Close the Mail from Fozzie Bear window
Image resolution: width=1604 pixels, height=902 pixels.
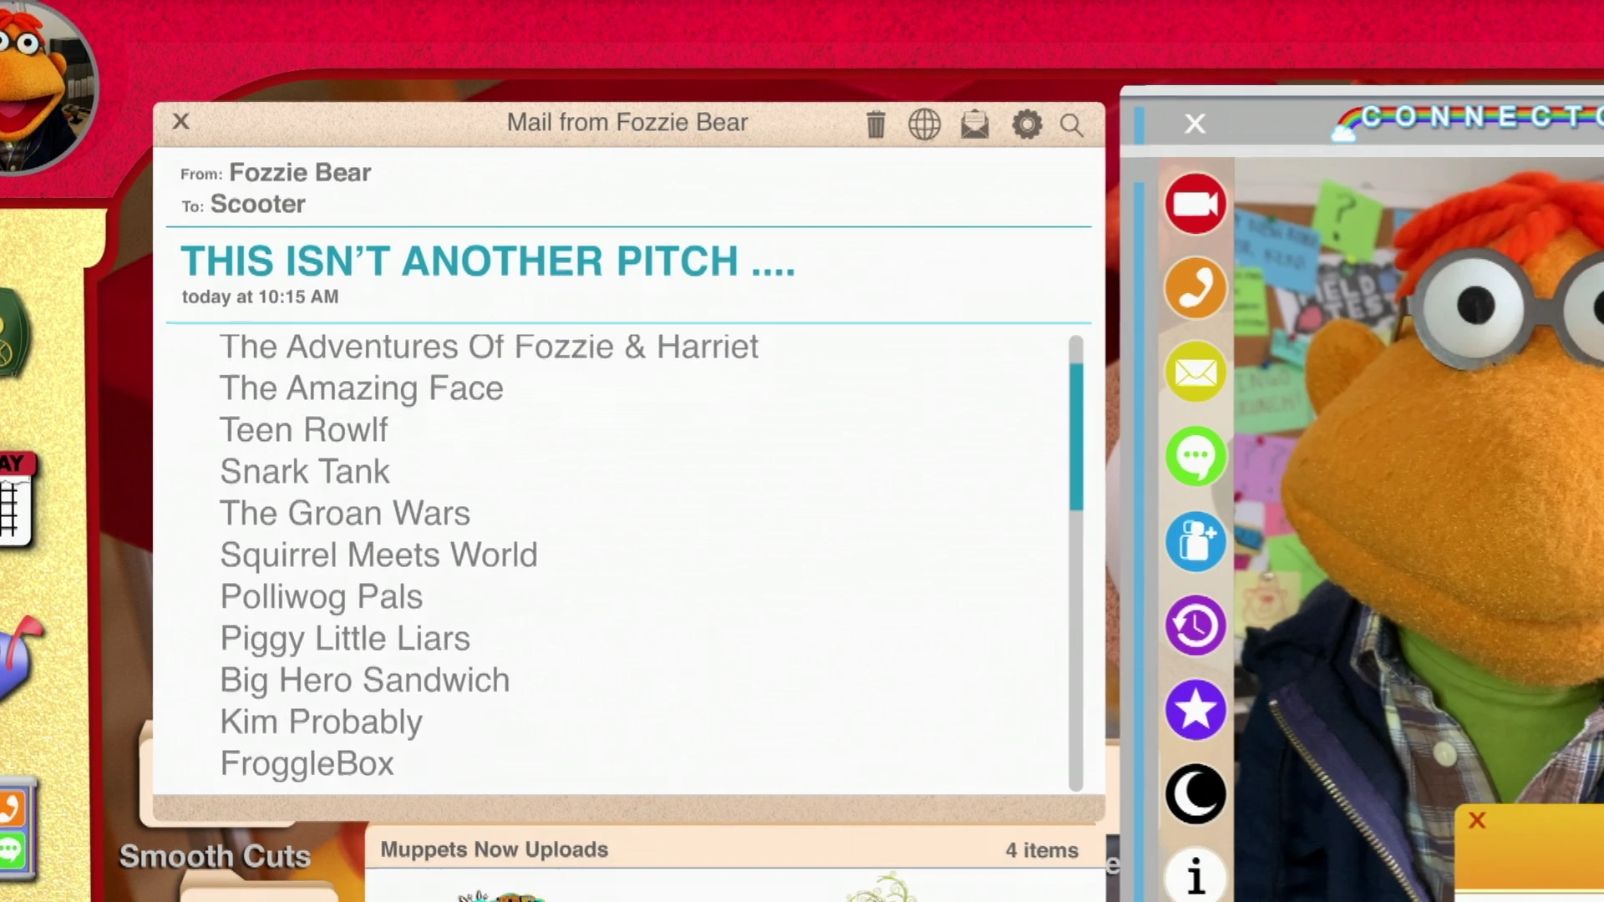click(181, 122)
